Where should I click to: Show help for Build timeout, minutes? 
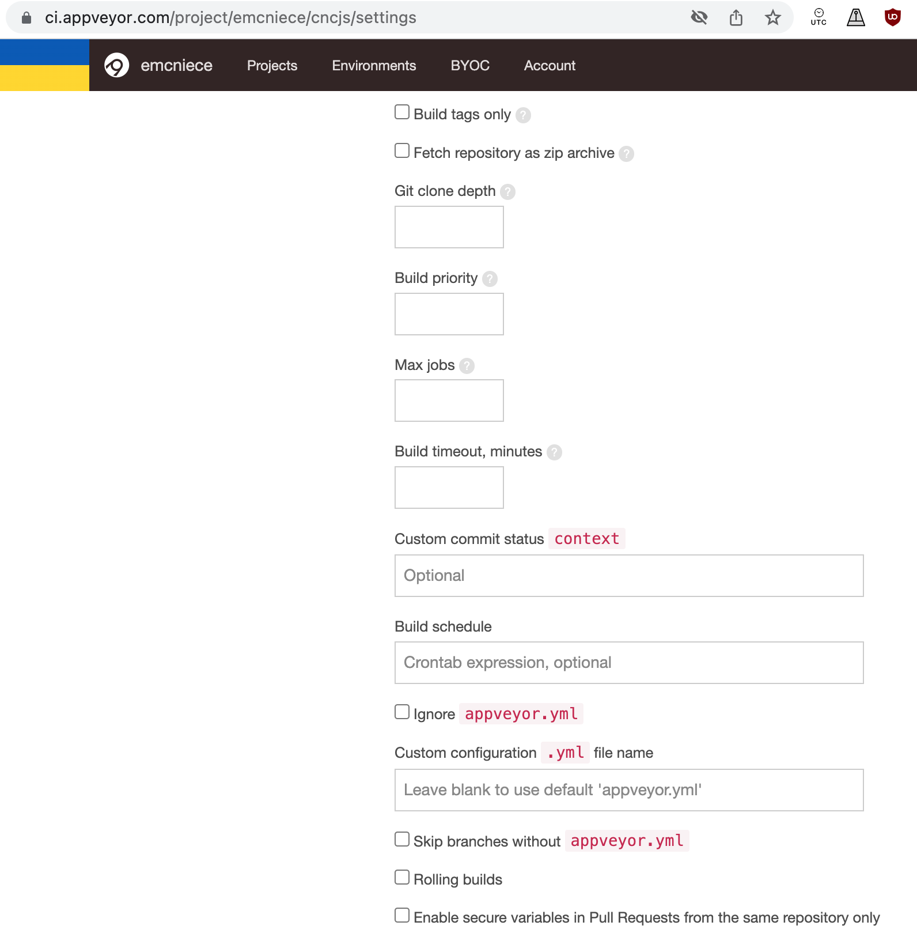(x=554, y=452)
